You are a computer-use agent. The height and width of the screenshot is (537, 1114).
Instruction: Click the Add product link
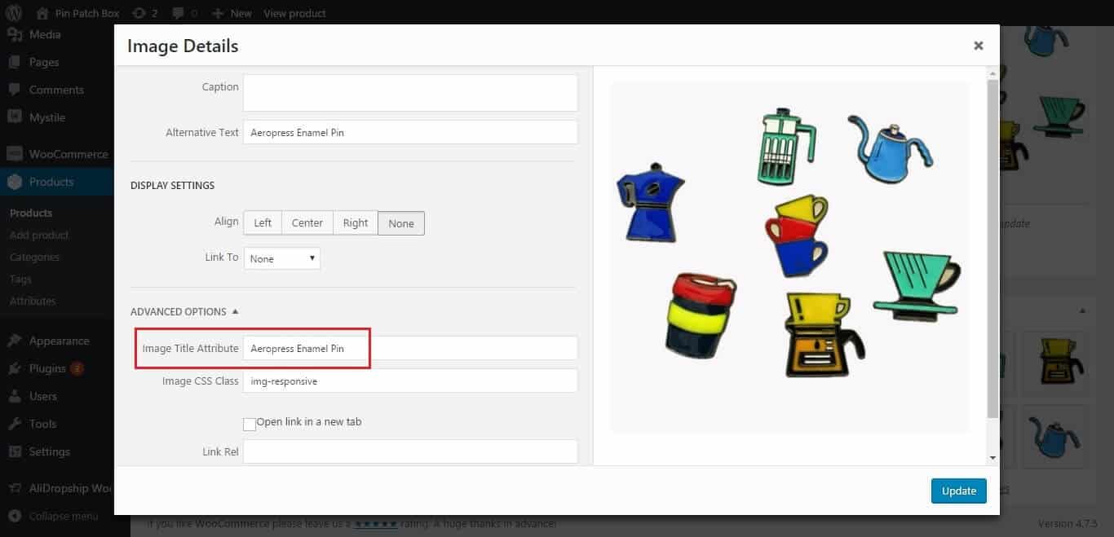38,235
